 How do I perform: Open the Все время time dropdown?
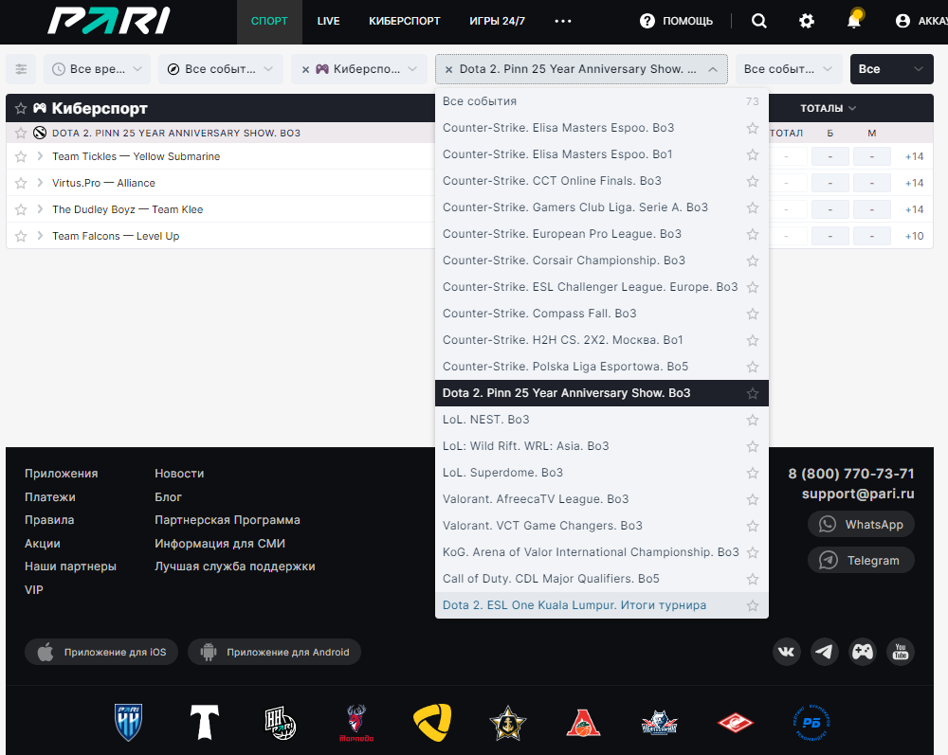click(98, 69)
